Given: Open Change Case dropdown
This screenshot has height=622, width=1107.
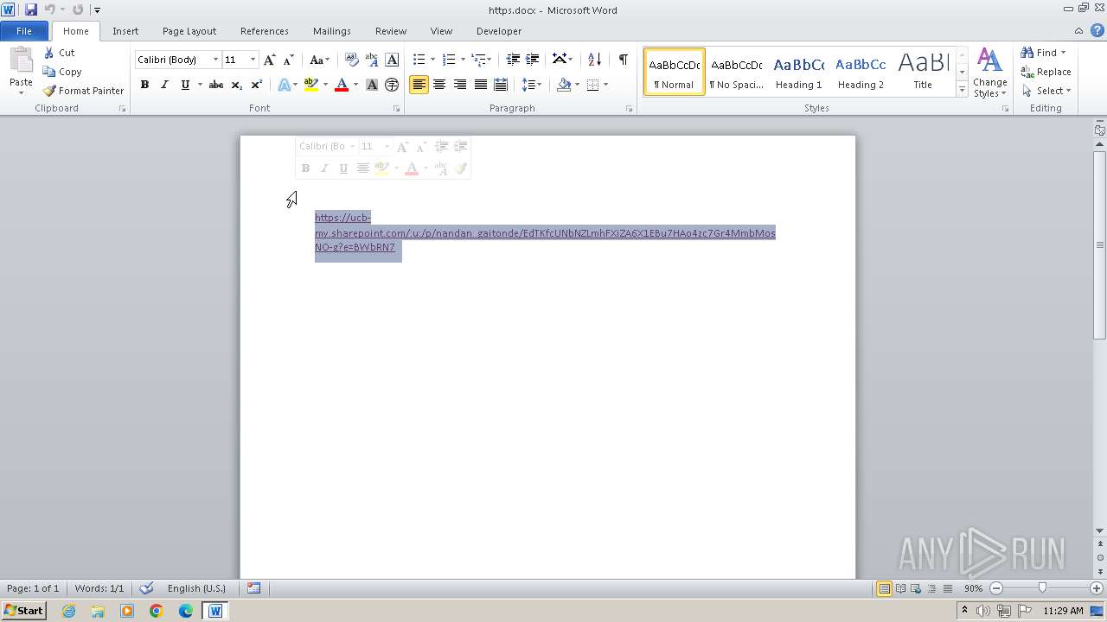Looking at the screenshot, I should coord(319,60).
